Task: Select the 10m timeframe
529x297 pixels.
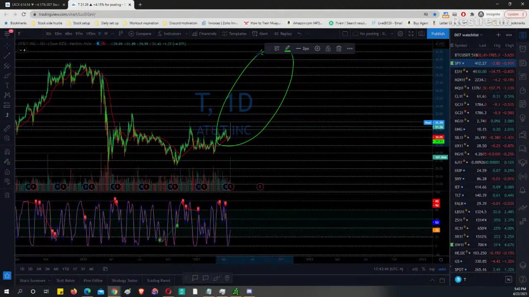Action: point(58,34)
